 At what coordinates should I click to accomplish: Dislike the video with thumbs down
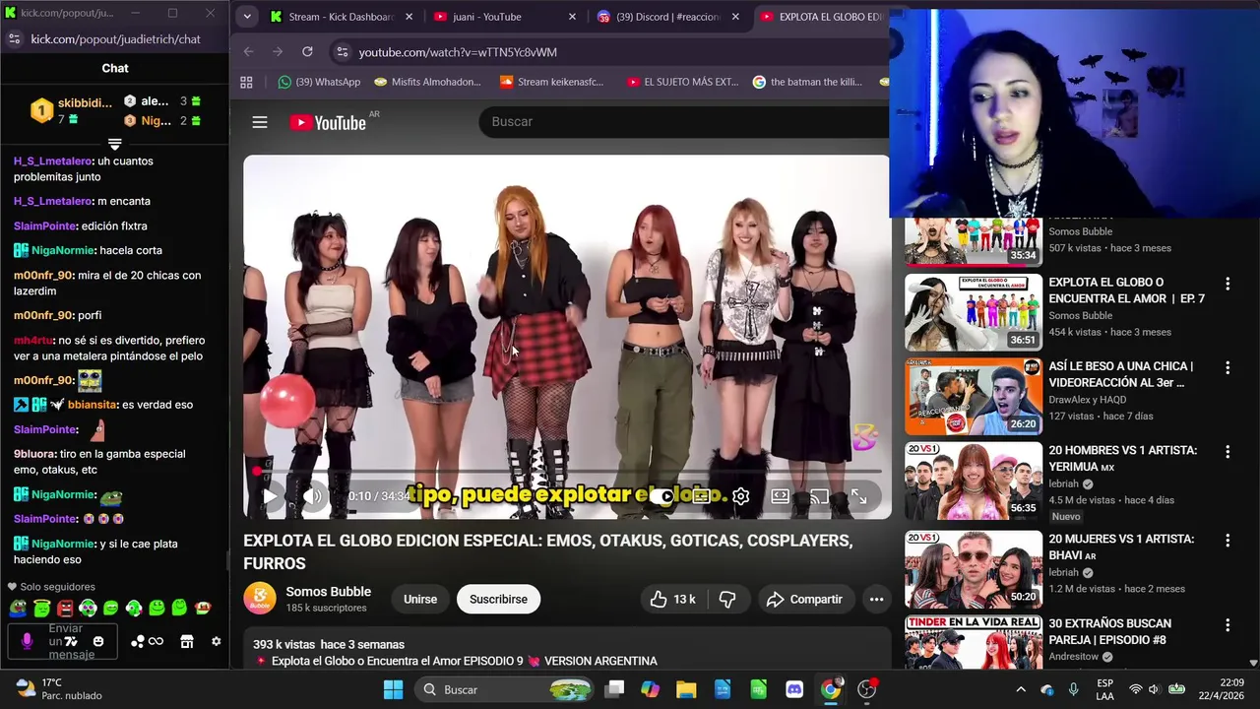[x=727, y=599]
